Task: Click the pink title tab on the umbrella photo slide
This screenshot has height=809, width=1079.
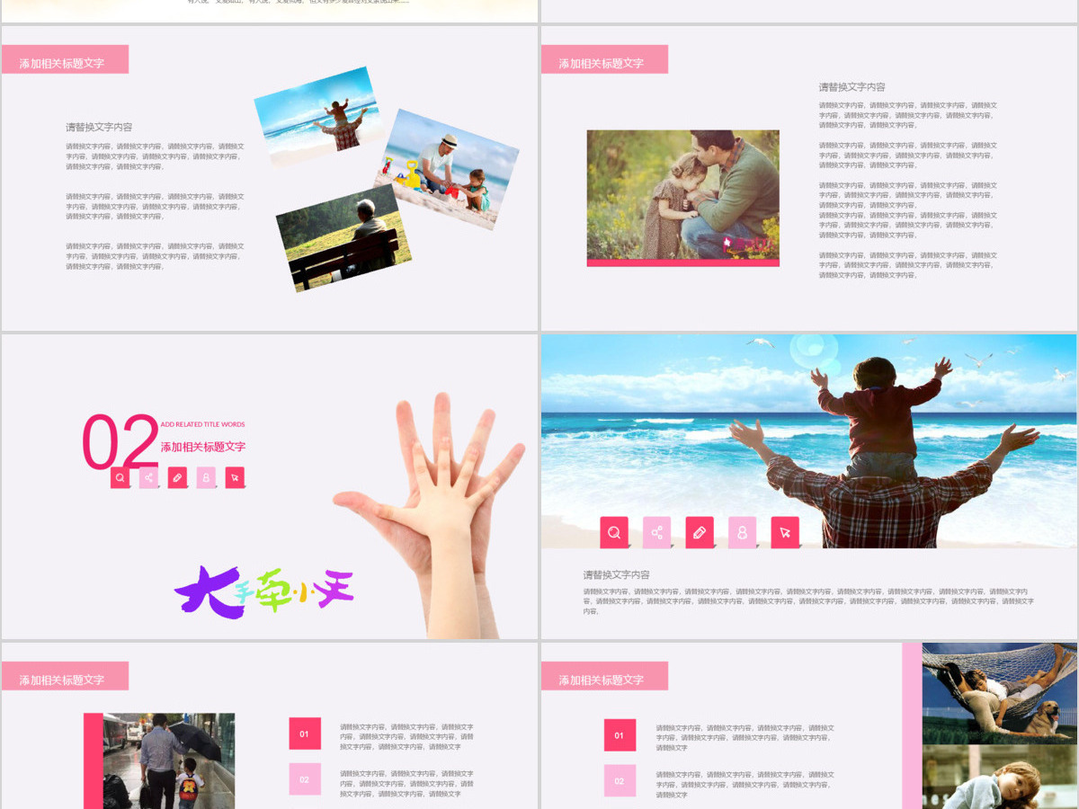Action: pyautogui.click(x=65, y=676)
